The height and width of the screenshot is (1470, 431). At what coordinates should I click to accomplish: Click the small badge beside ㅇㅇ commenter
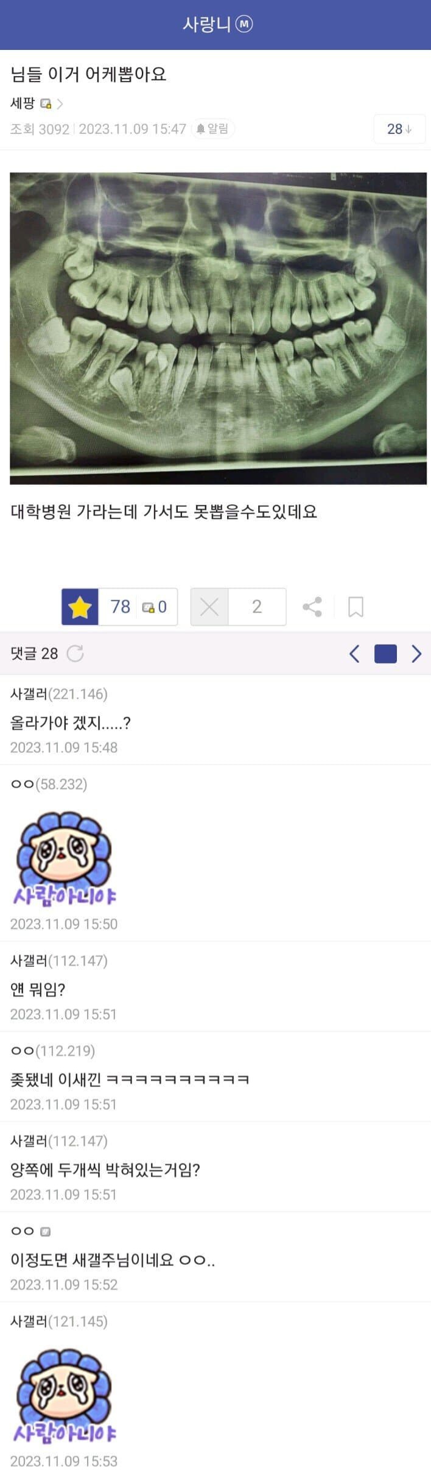pyautogui.click(x=45, y=1231)
